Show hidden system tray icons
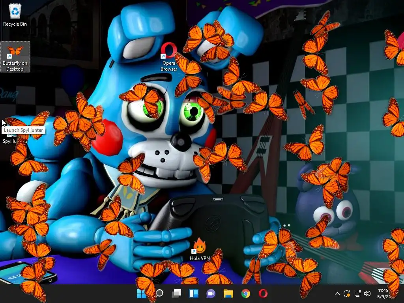 coord(337,294)
